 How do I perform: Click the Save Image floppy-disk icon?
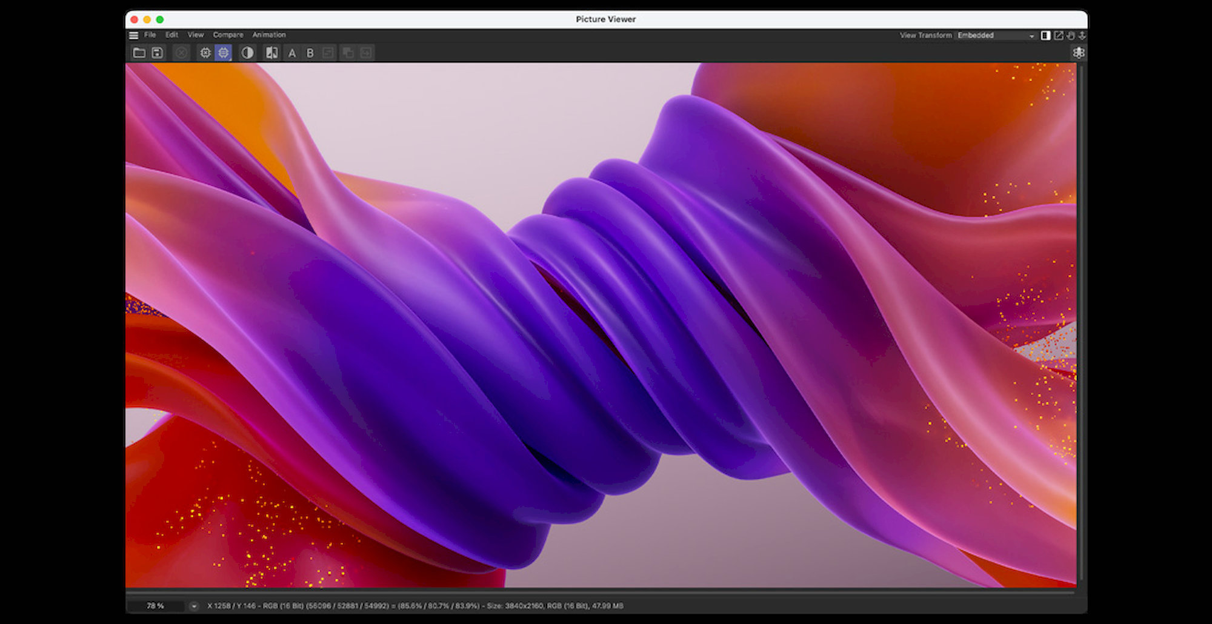point(157,53)
